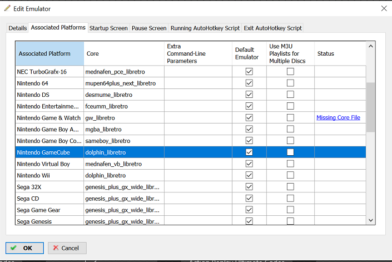Enable M3U playlists for Nintendo GameCube
The height and width of the screenshot is (262, 392).
tap(290, 152)
